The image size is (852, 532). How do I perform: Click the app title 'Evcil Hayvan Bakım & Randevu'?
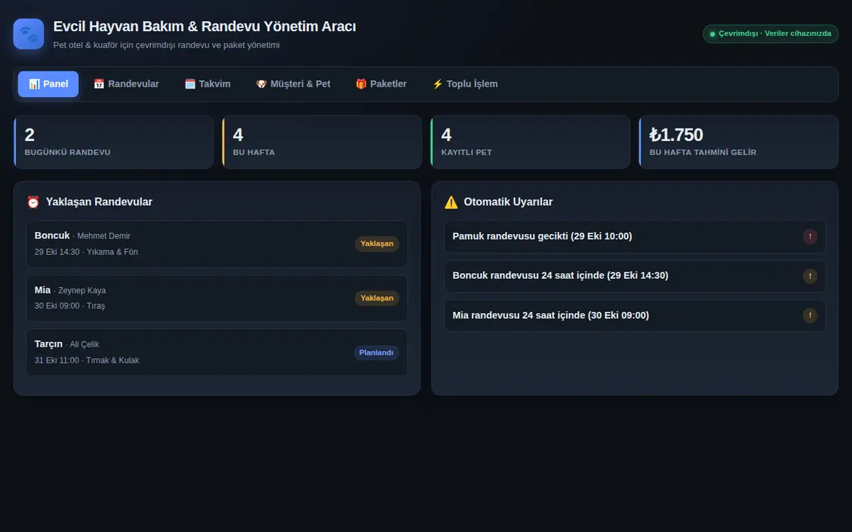click(204, 27)
